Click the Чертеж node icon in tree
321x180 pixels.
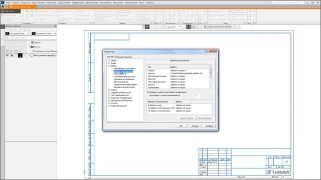point(32,42)
